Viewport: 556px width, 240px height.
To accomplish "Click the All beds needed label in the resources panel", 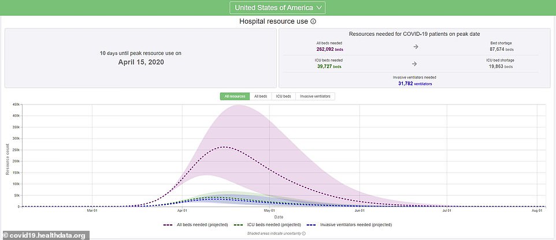I will pyautogui.click(x=329, y=43).
